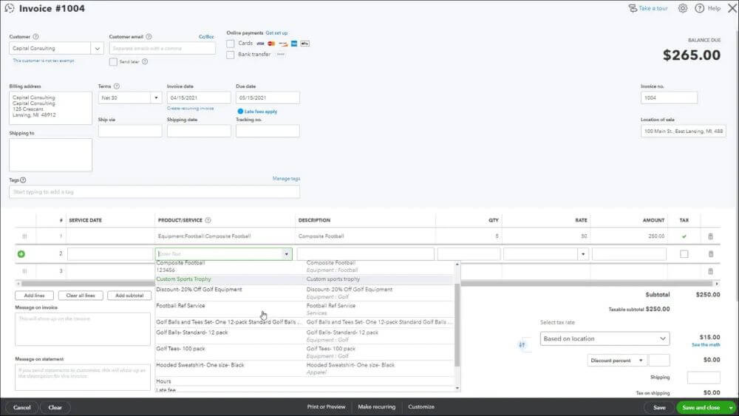Delete line 1 with trash icon

coord(711,236)
